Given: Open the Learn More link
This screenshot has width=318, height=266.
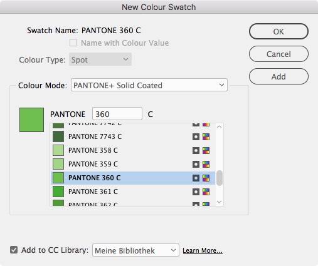Looking at the screenshot, I should pos(203,250).
